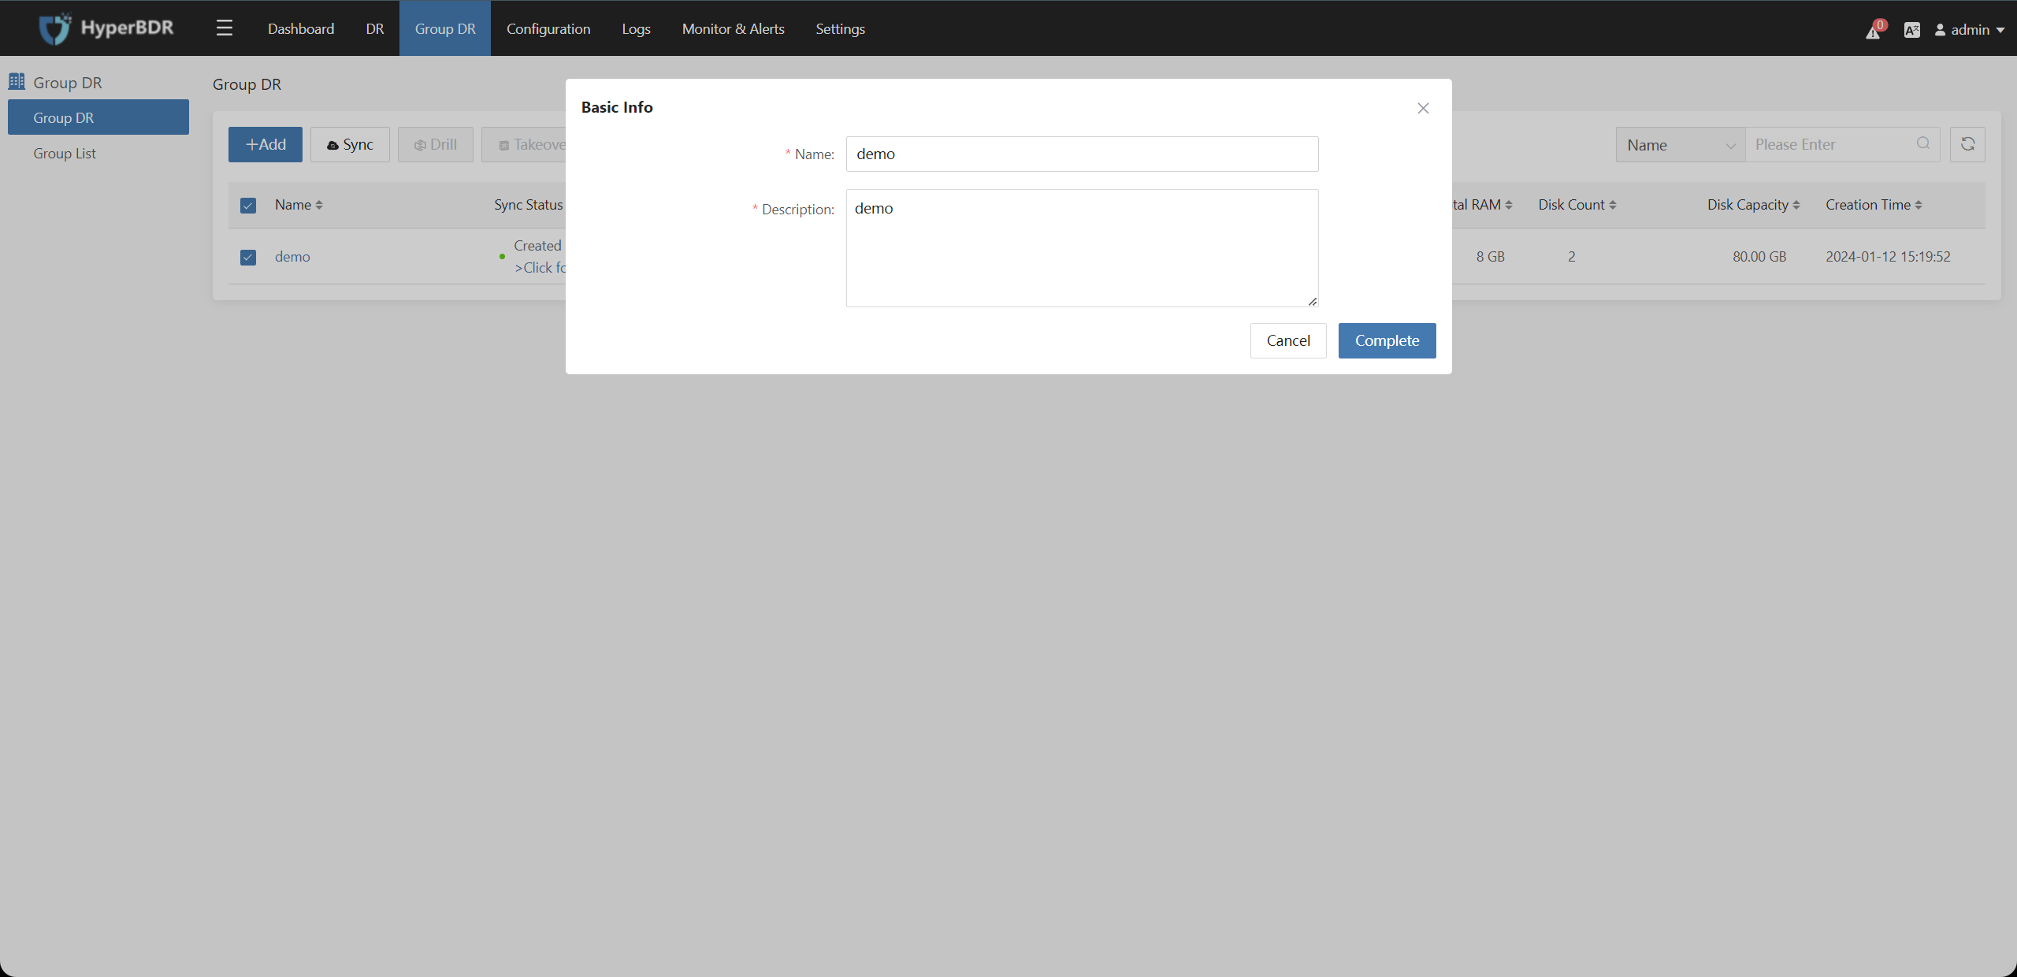Click the Drill icon button
Viewport: 2017px width, 977px height.
coord(436,144)
